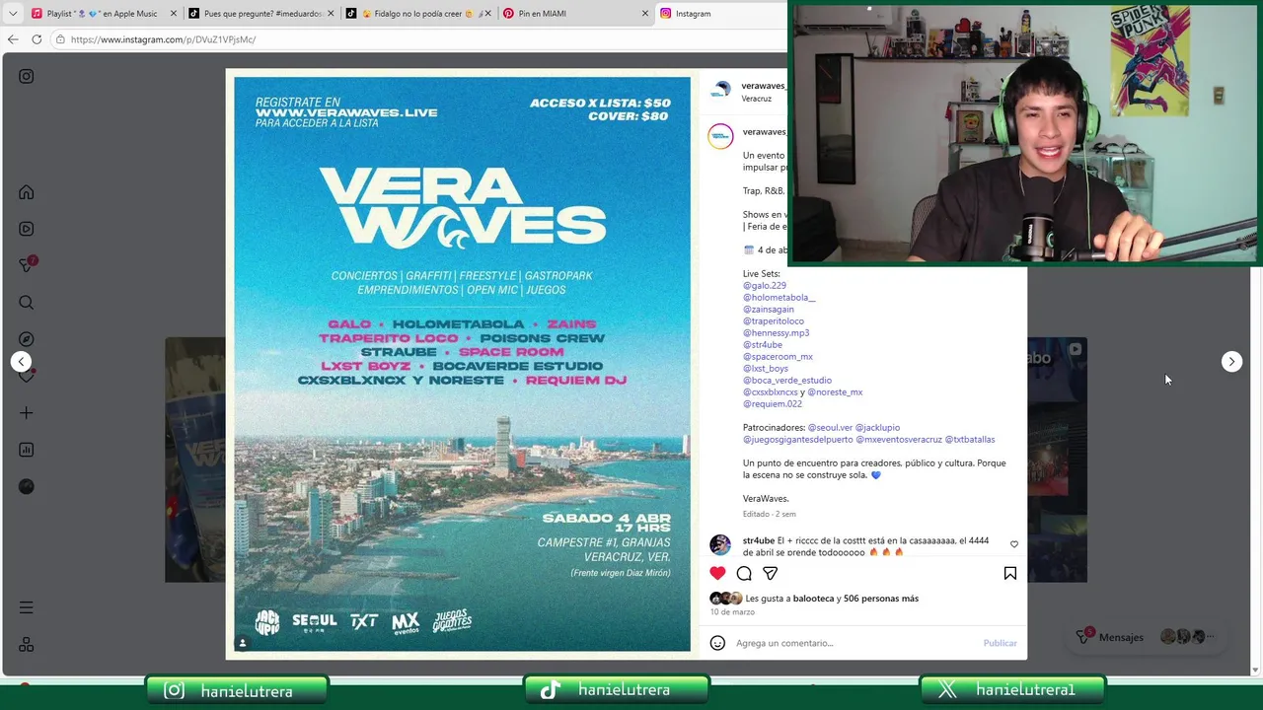Open the @txtbatallas sponsor link
This screenshot has width=1263, height=710.
[970, 440]
